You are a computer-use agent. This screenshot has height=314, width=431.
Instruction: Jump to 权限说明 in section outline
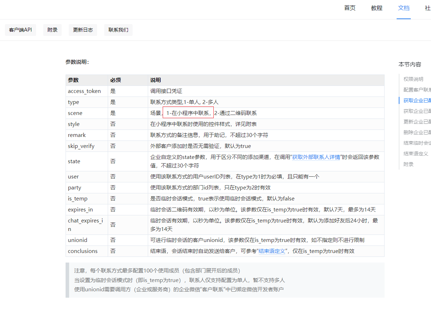413,79
